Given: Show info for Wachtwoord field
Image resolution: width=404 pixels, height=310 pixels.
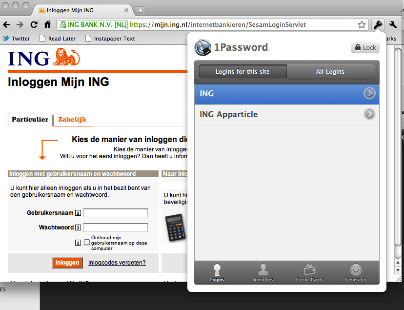Looking at the screenshot, I should coord(78,227).
